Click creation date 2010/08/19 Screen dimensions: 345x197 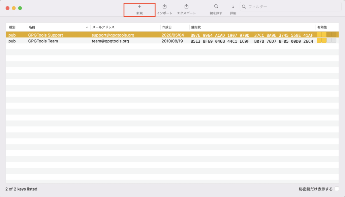172,41
